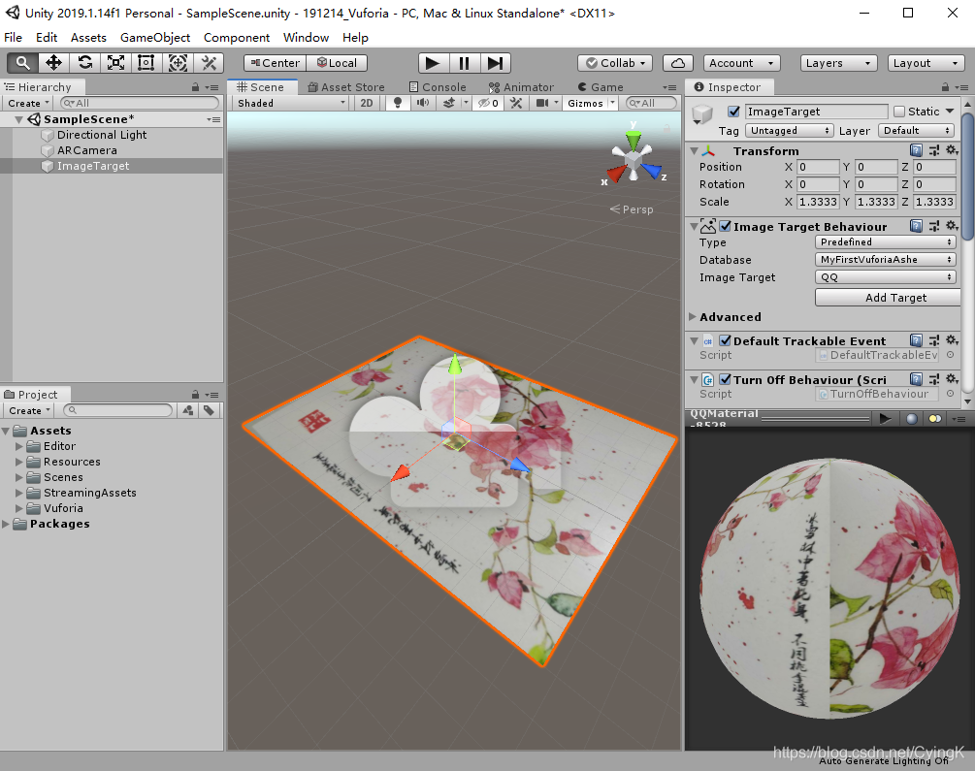Toggle 2D scene view mode
This screenshot has width=975, height=771.
point(367,103)
